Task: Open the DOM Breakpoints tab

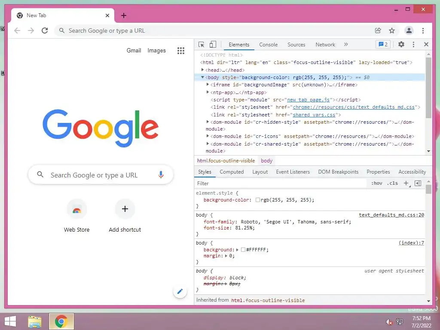Action: (x=338, y=172)
